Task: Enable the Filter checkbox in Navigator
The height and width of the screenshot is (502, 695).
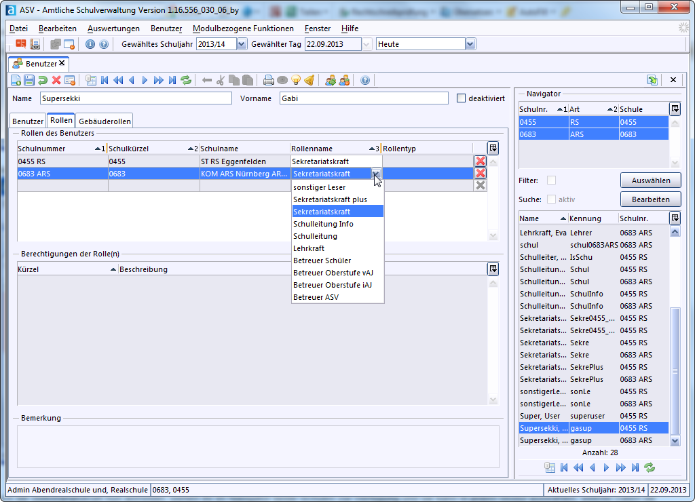Action: pyautogui.click(x=551, y=180)
